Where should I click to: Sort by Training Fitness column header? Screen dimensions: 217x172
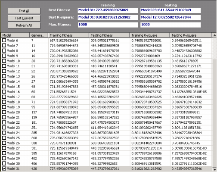point(68,35)
